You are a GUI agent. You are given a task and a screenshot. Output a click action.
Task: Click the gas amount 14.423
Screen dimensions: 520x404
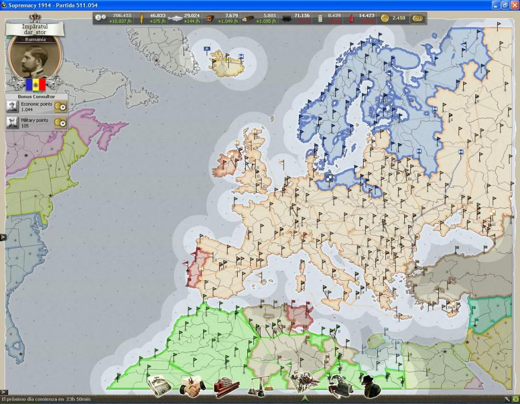pos(367,15)
